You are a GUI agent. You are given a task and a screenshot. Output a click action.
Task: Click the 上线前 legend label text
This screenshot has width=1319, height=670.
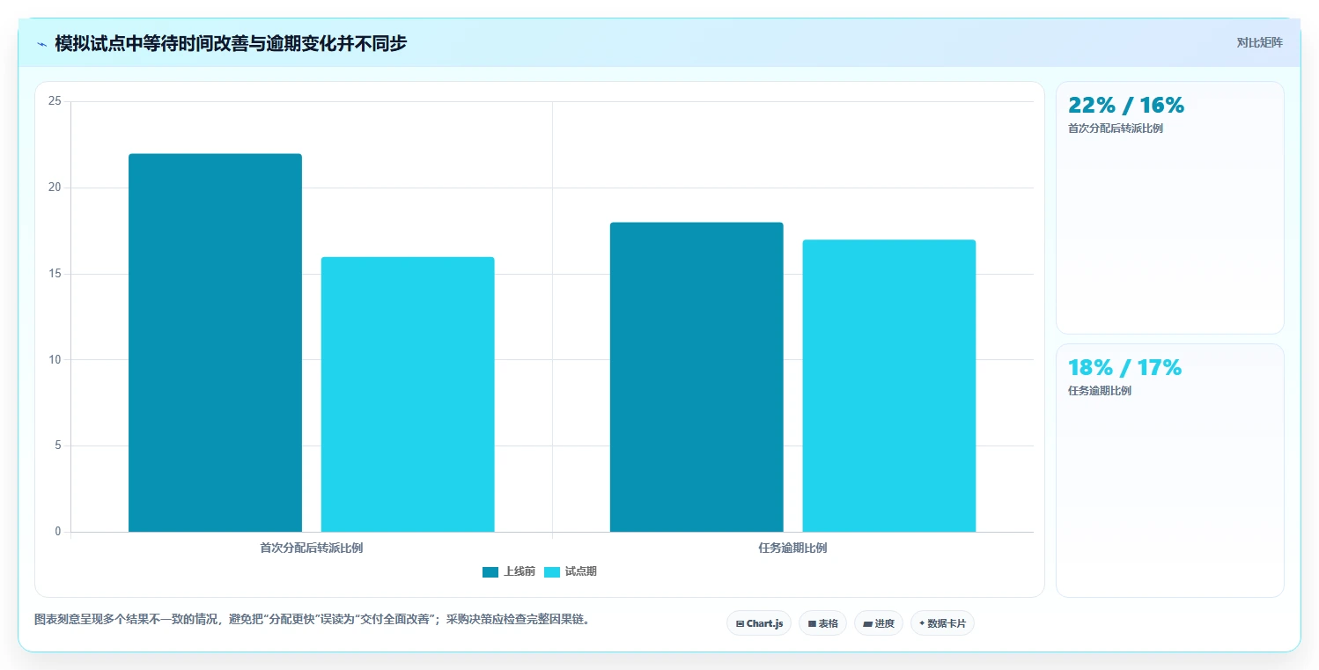tap(519, 572)
